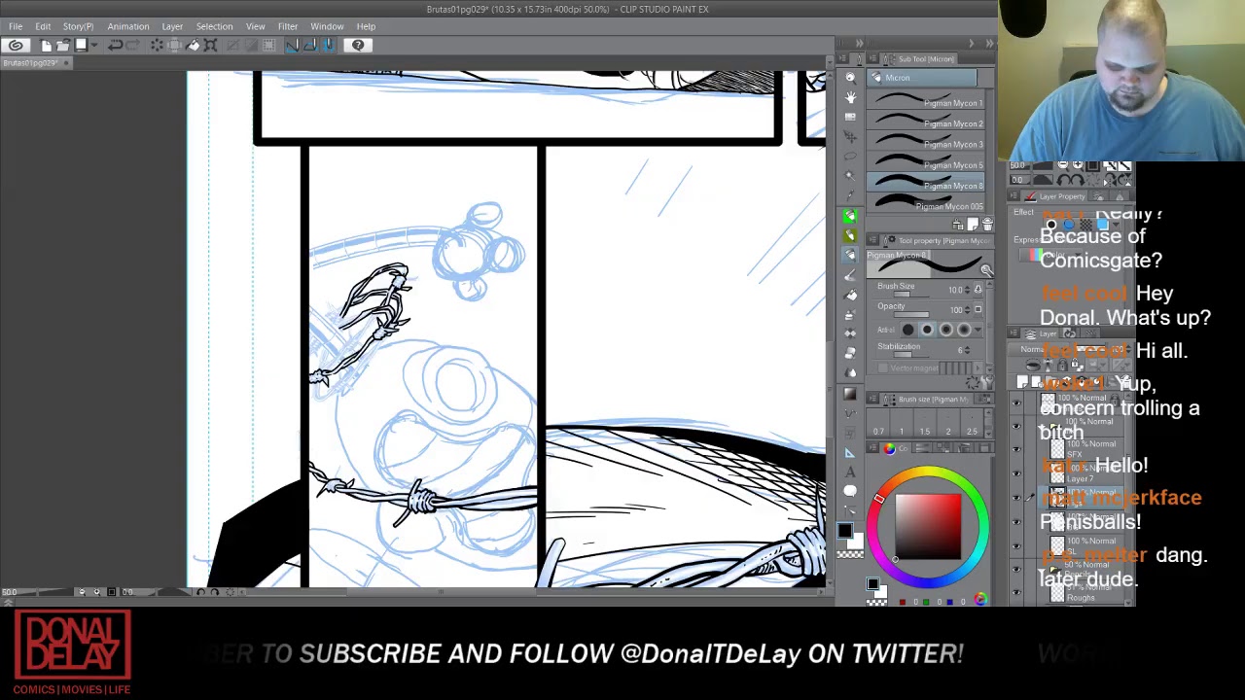Choose the 1.5 brush size preset
1245x700 pixels.
click(924, 432)
